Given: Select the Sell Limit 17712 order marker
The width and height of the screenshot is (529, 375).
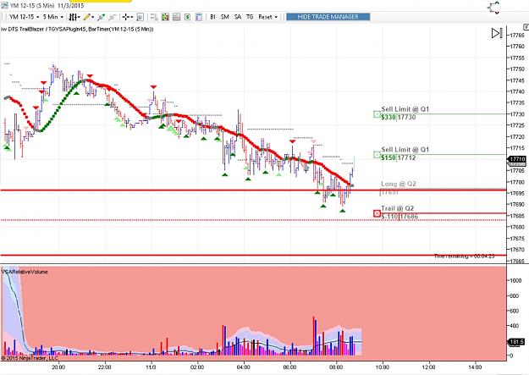Looking at the screenshot, I should (377, 155).
